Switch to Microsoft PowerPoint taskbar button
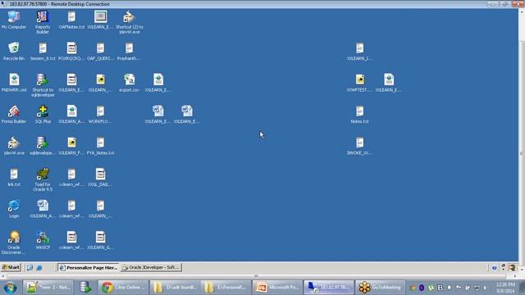The image size is (525, 295). tap(277, 288)
